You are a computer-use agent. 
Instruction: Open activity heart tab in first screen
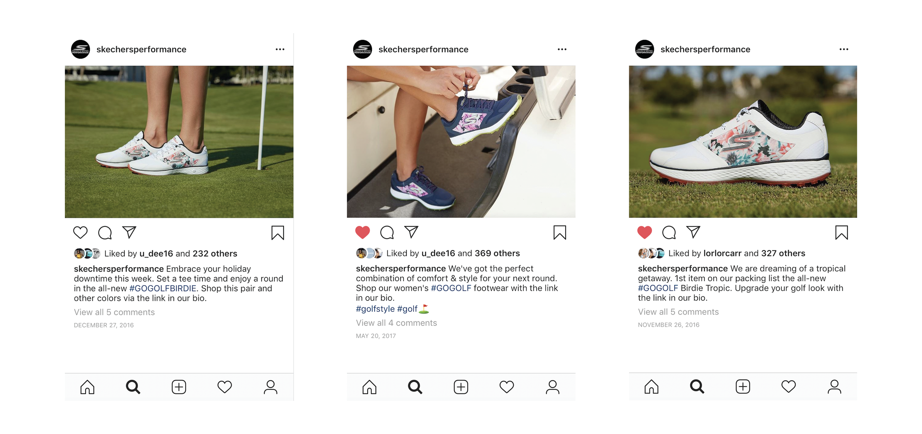[225, 387]
